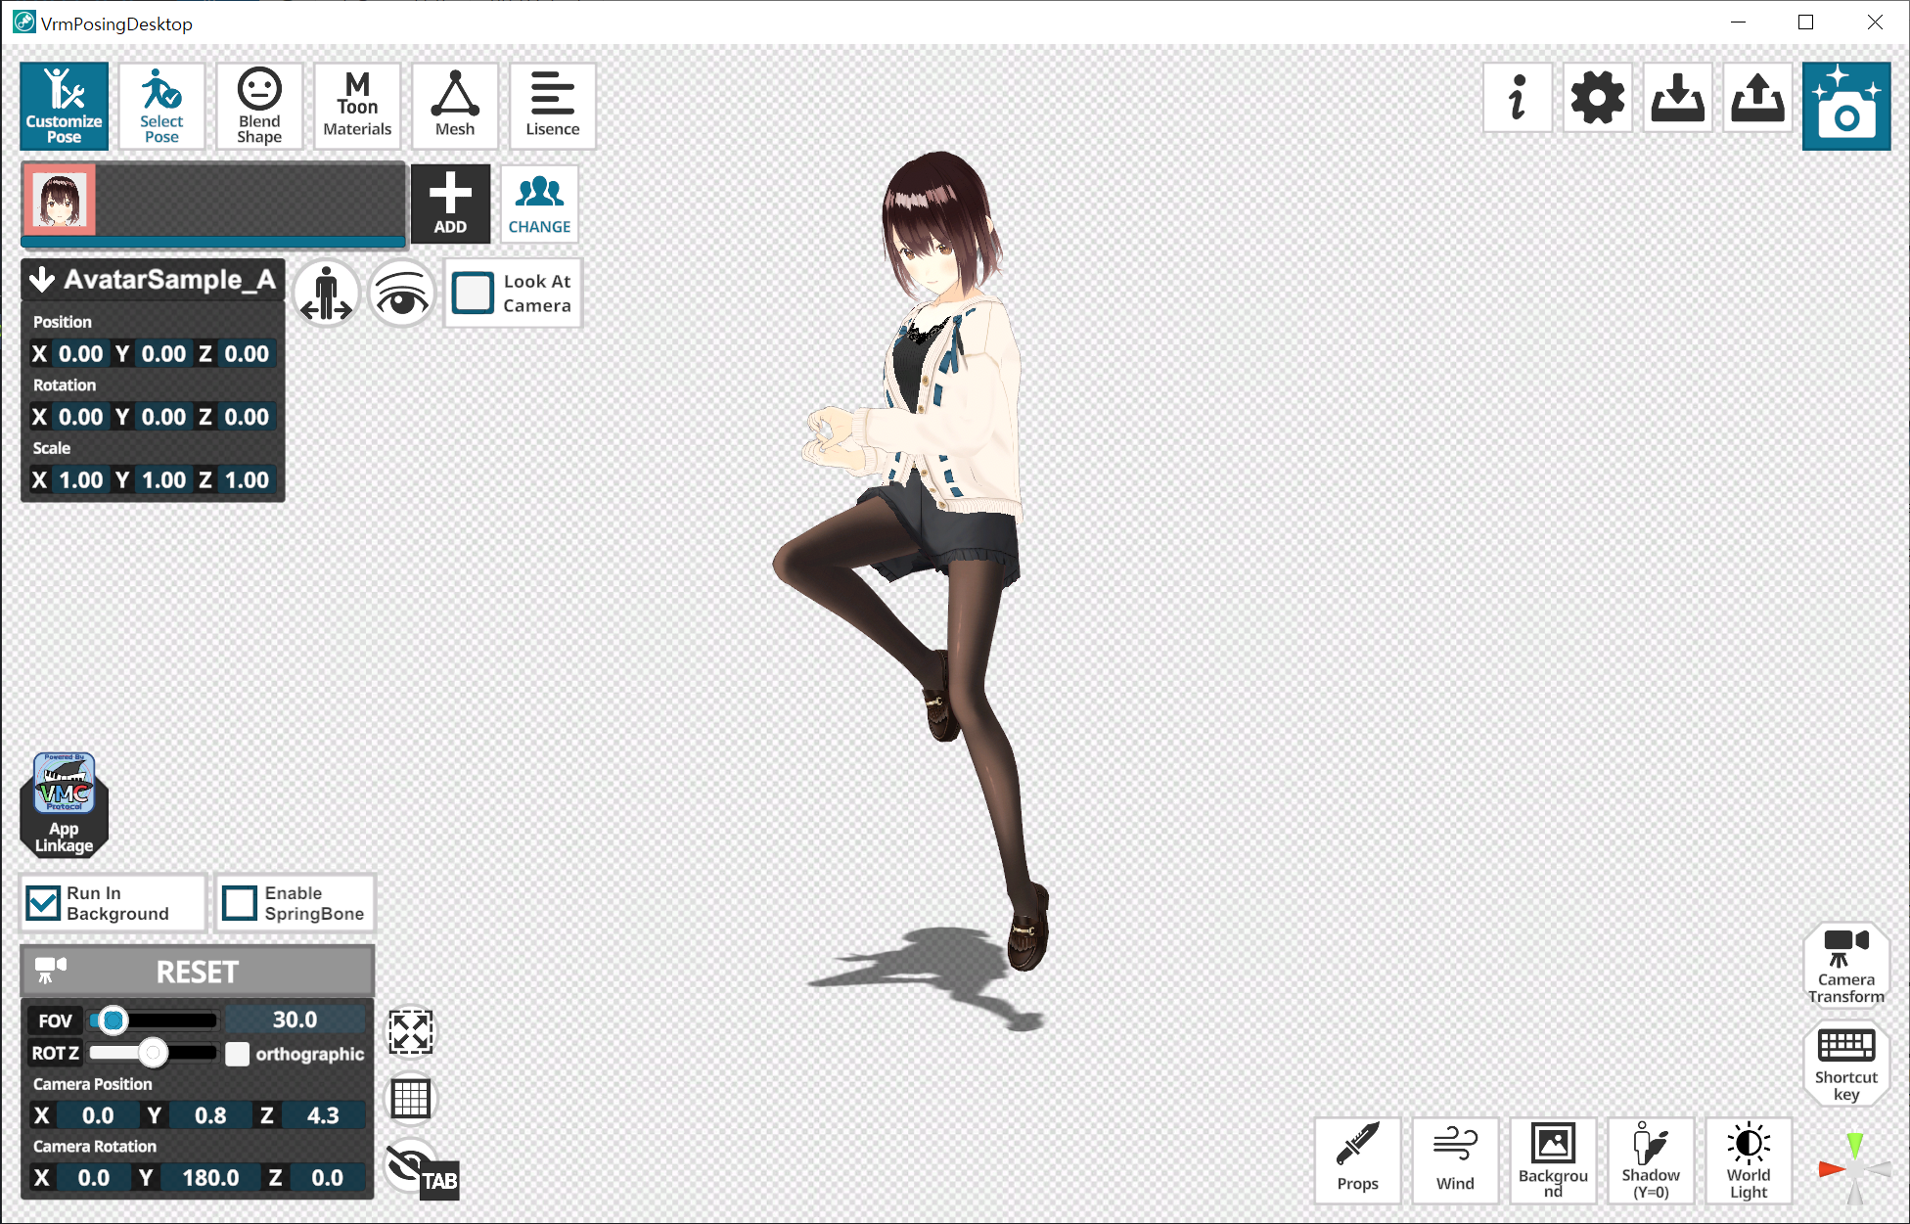Uncheck Run In Background
The width and height of the screenshot is (1910, 1224).
43,903
